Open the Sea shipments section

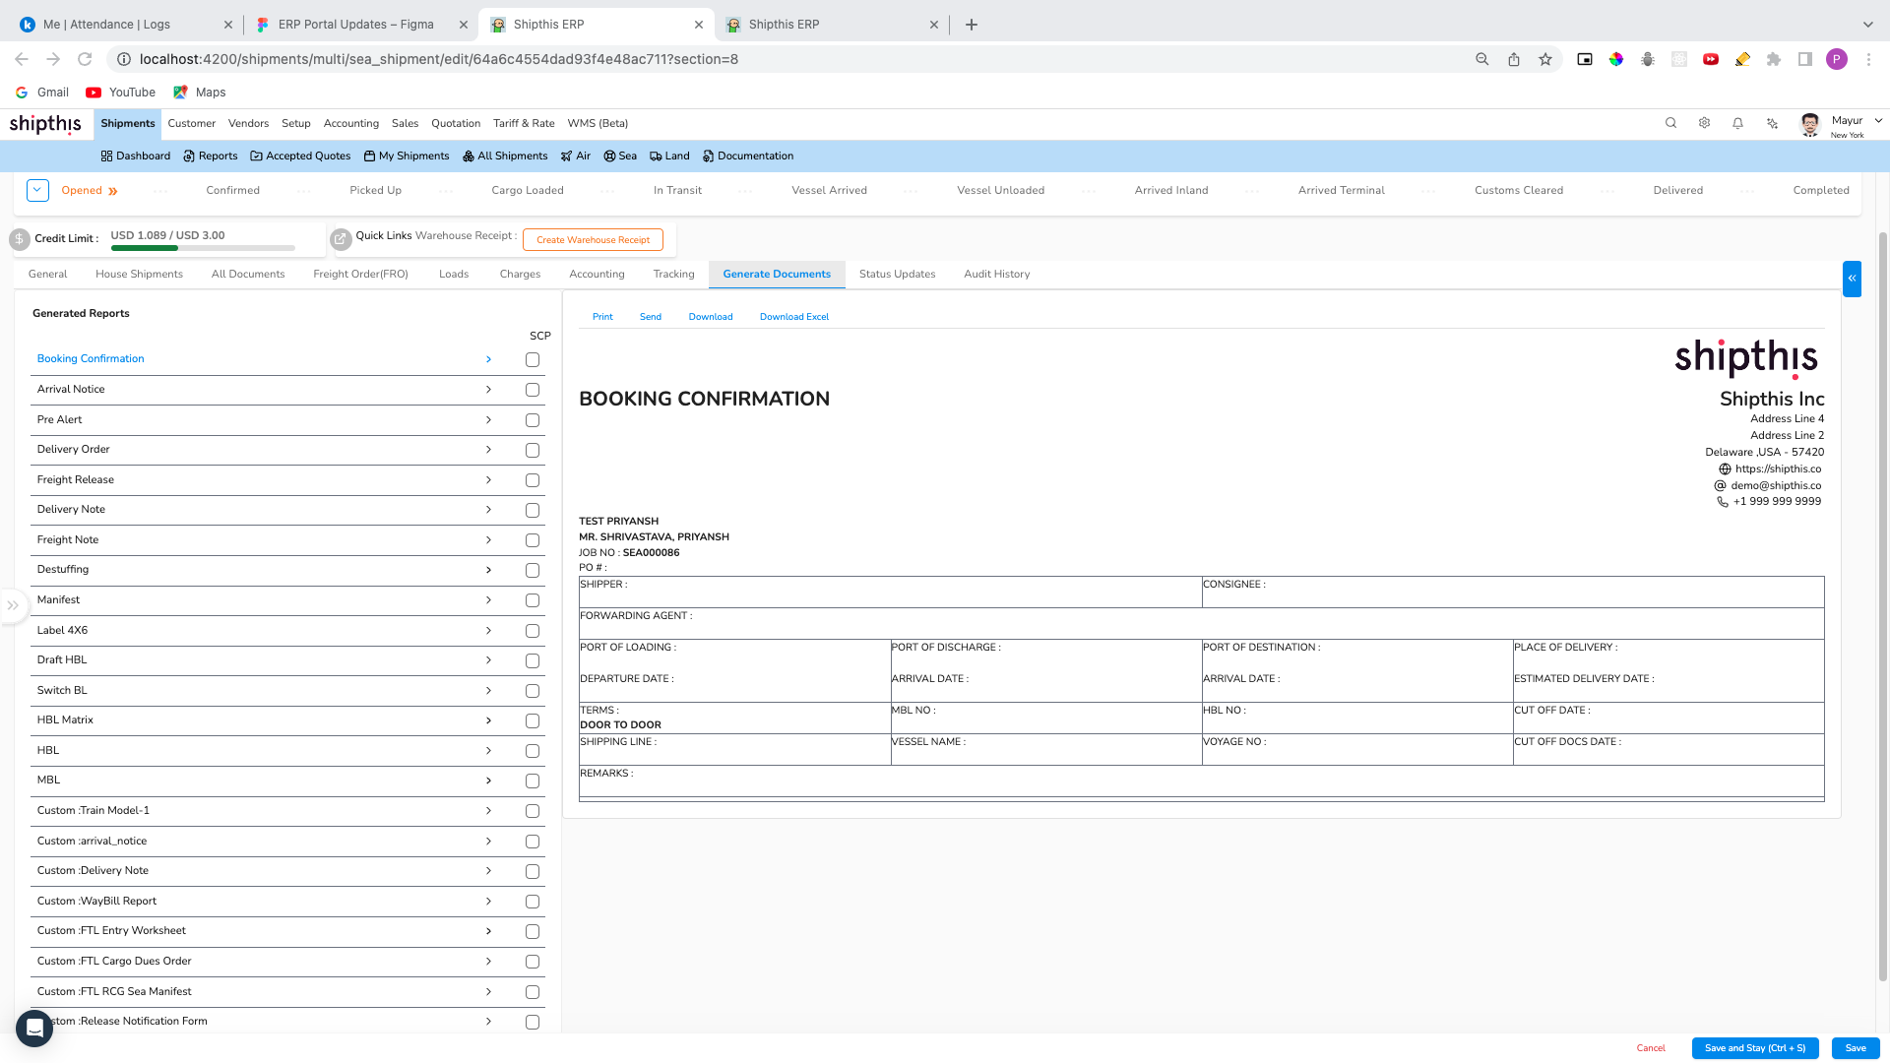click(619, 156)
